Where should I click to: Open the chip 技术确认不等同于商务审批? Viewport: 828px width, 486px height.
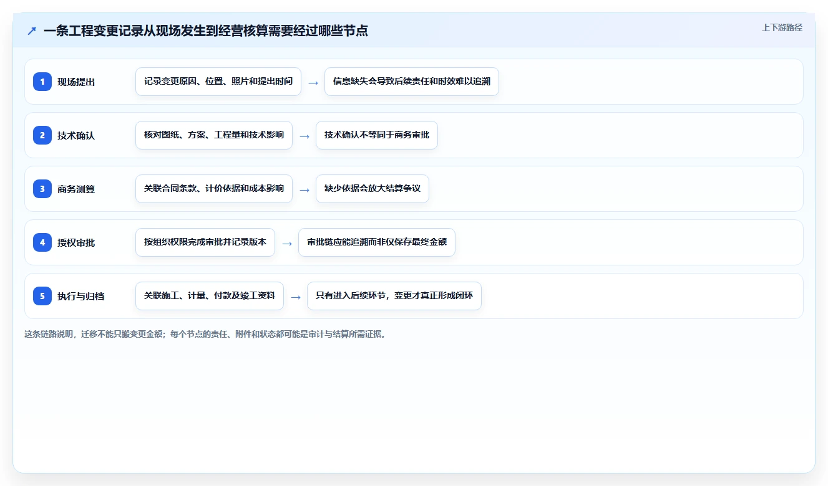pyautogui.click(x=377, y=135)
